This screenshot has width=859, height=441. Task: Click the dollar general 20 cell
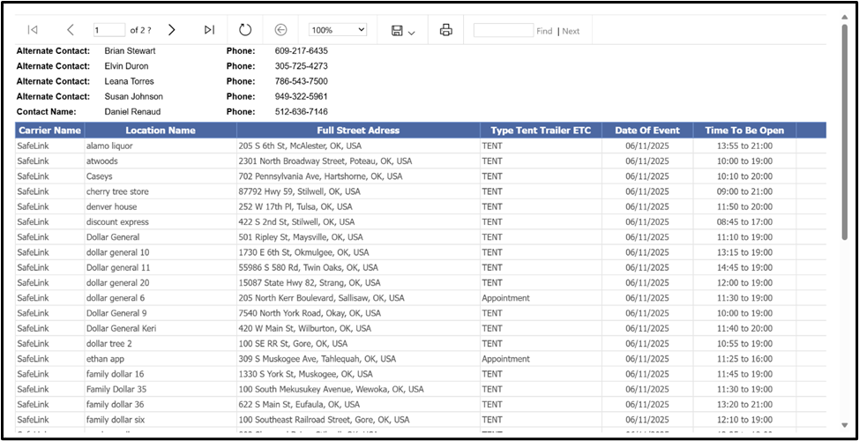pos(161,282)
